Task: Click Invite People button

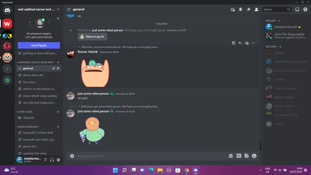Action: click(39, 45)
